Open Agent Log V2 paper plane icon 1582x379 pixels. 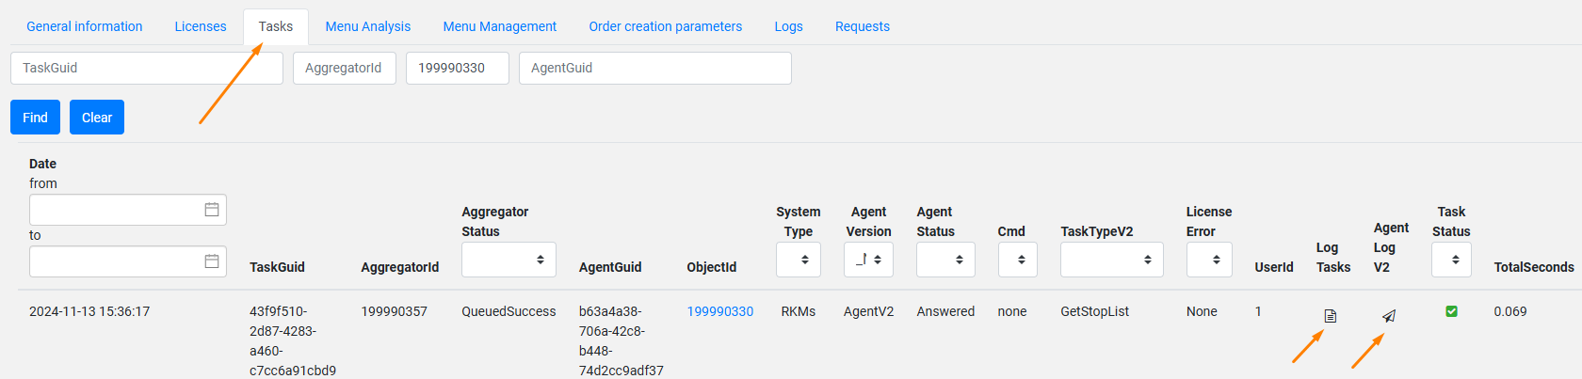[1388, 316]
